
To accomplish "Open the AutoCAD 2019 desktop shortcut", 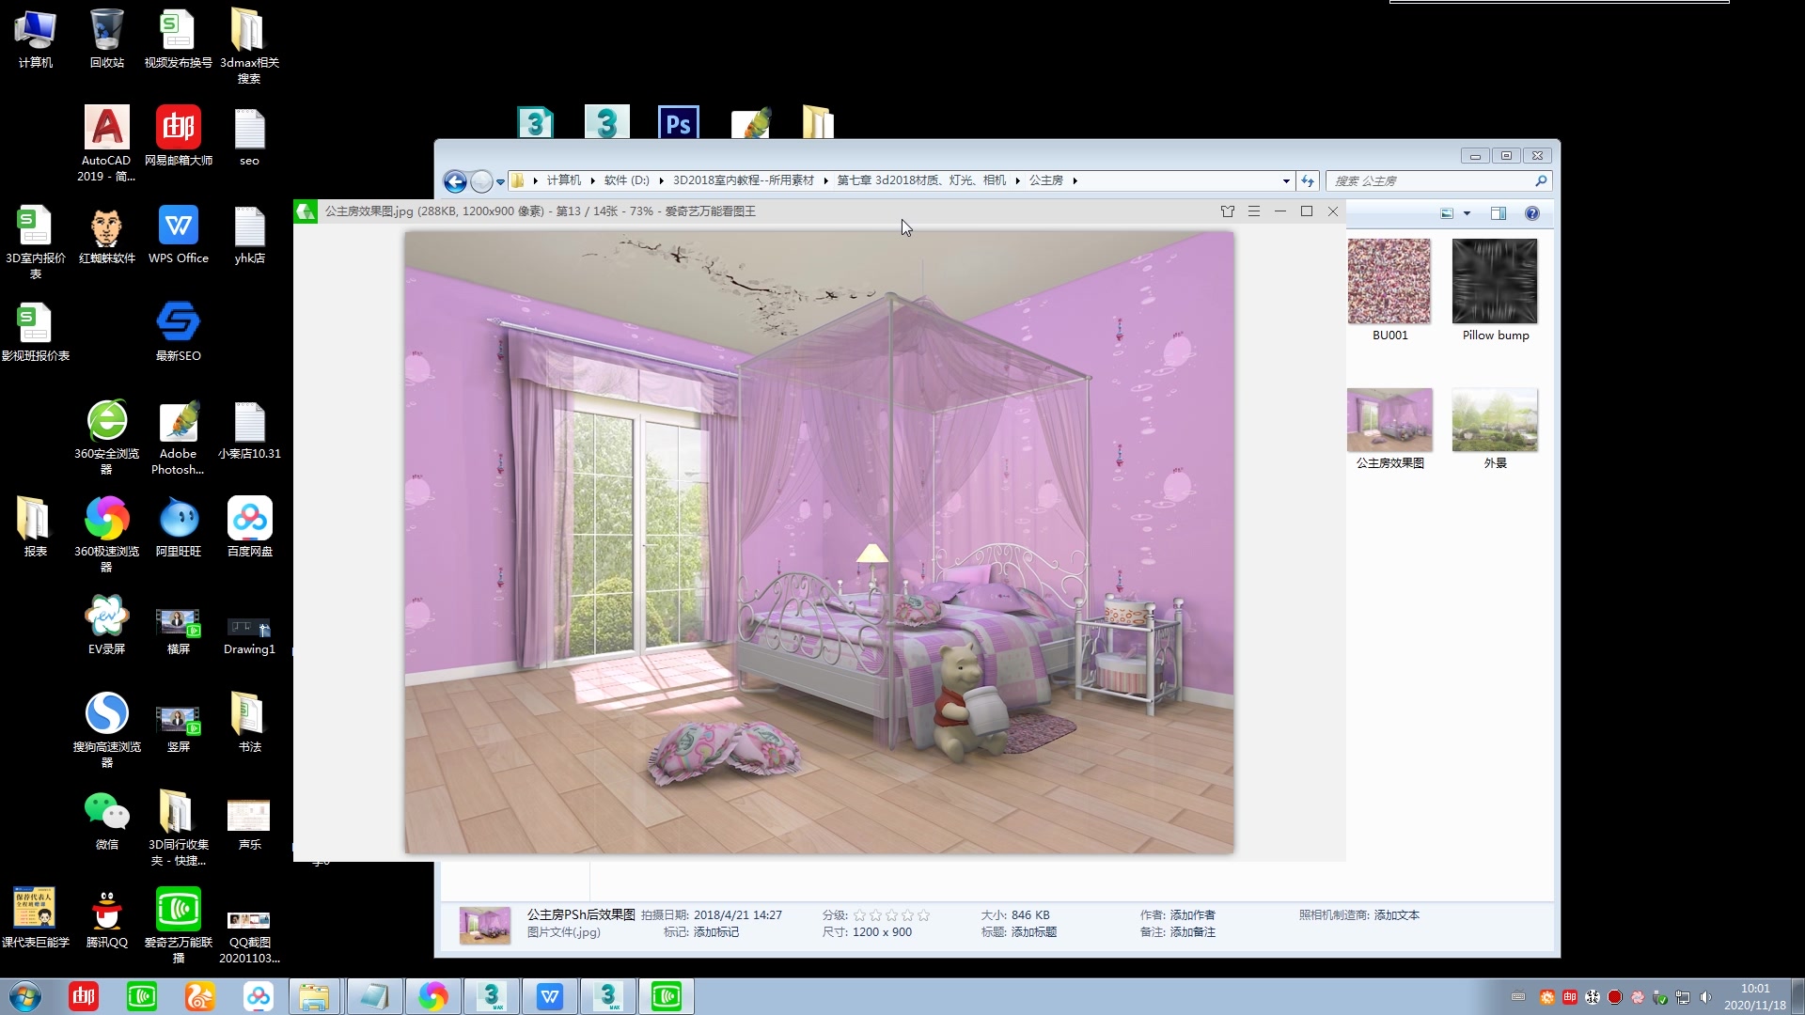I will pyautogui.click(x=106, y=127).
